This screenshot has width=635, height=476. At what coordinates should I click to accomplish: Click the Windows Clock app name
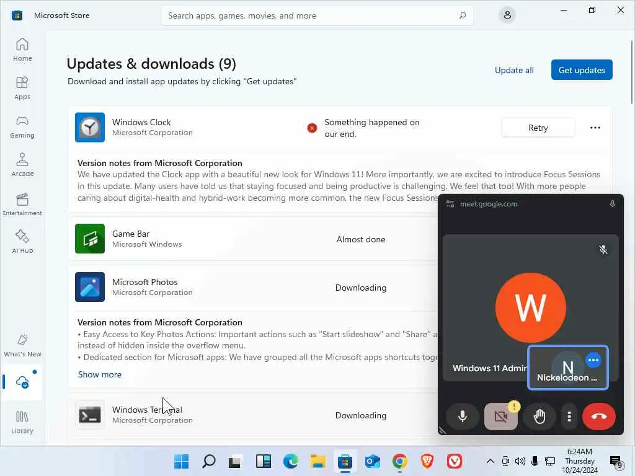click(141, 122)
